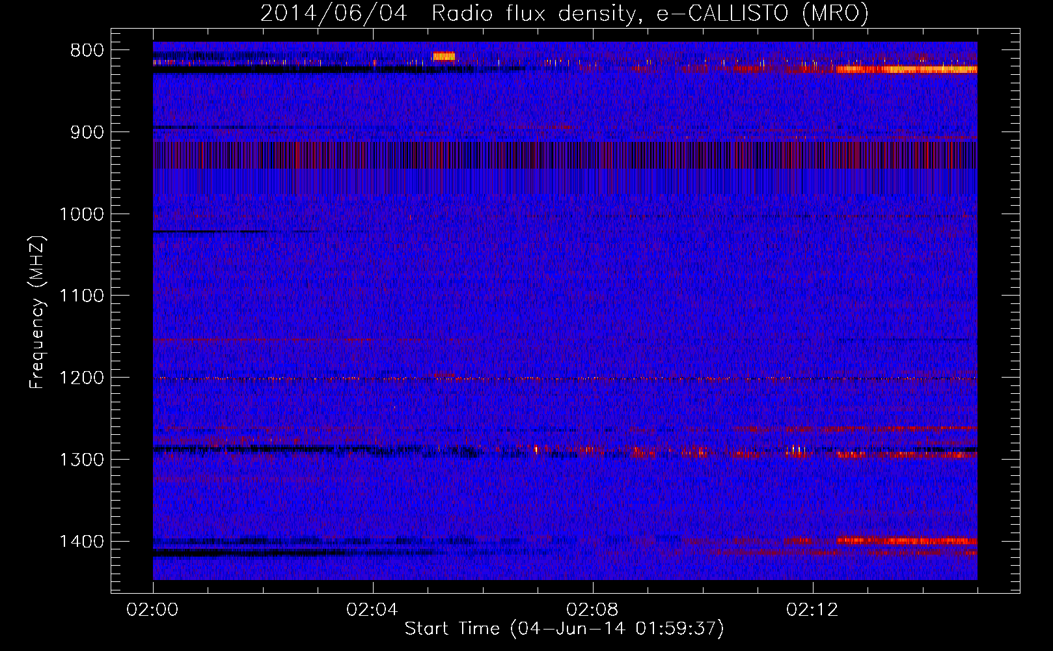The width and height of the screenshot is (1053, 651).
Task: Select the 02:12 time tick label
Action: pos(812,610)
